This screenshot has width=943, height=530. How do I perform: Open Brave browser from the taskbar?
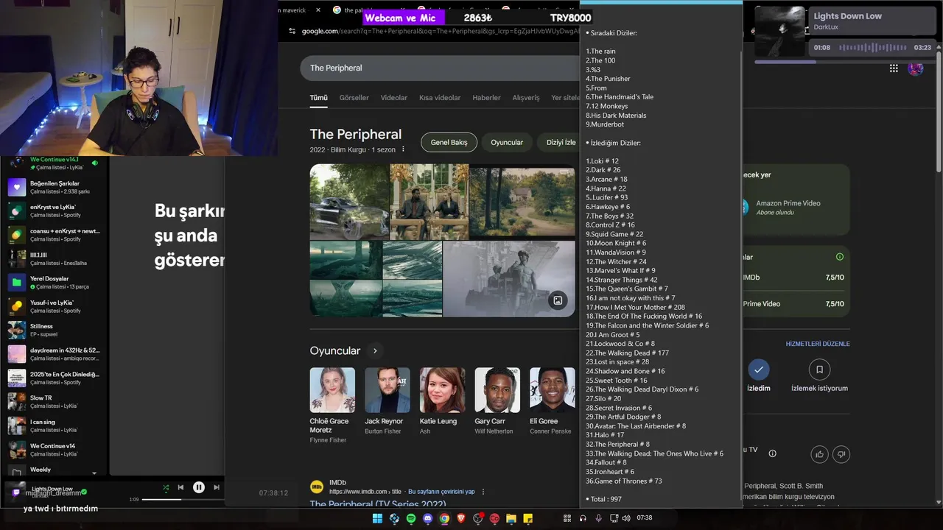461,518
